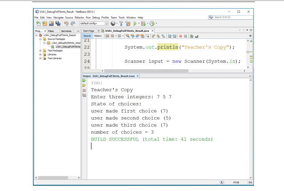Click the Debug Project icon
284x191 pixels.
click(143, 23)
